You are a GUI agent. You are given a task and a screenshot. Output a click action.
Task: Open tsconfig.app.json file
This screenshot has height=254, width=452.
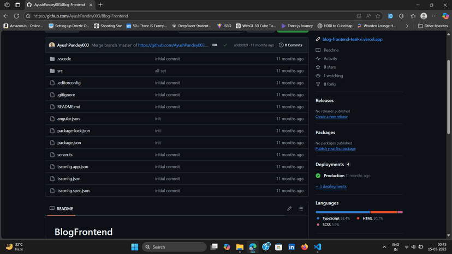coord(73,167)
